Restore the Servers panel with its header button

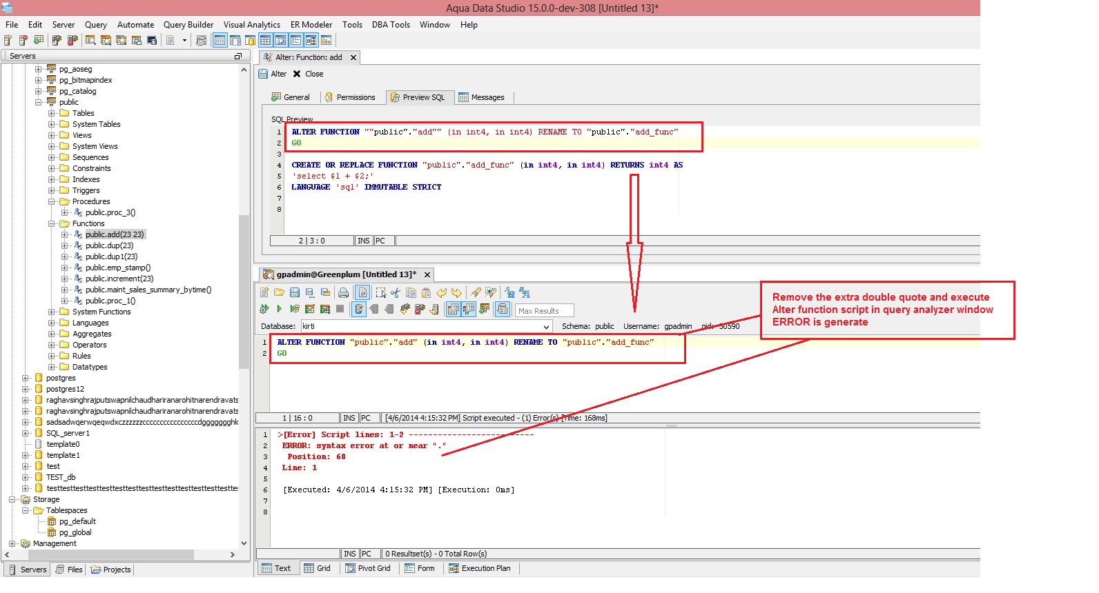[x=237, y=56]
